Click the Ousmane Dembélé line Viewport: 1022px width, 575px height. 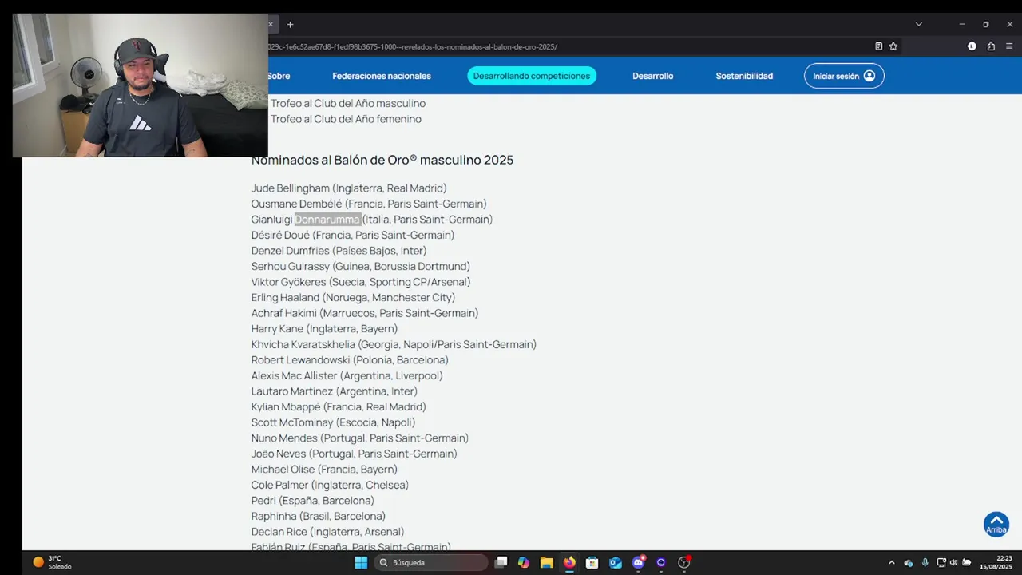point(369,204)
